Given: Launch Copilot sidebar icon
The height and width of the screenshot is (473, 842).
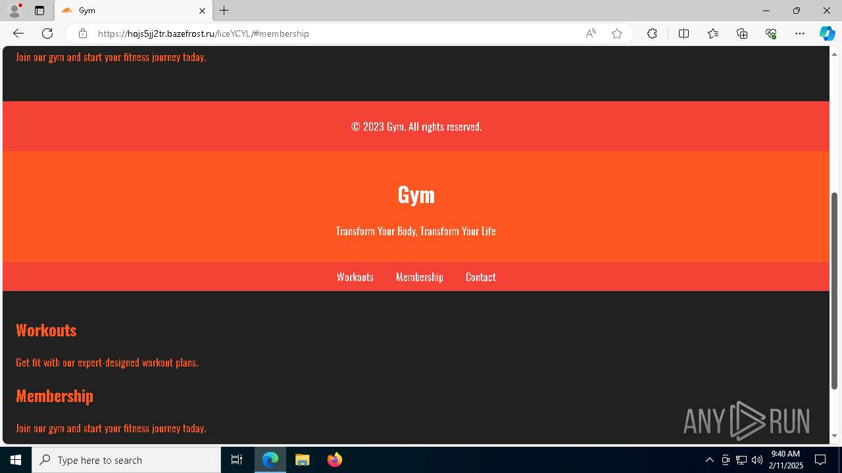Looking at the screenshot, I should [x=827, y=34].
